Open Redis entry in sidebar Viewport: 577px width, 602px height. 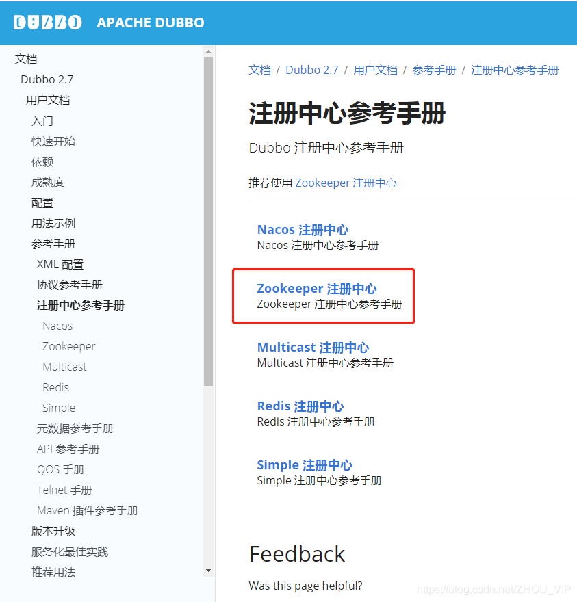click(55, 387)
